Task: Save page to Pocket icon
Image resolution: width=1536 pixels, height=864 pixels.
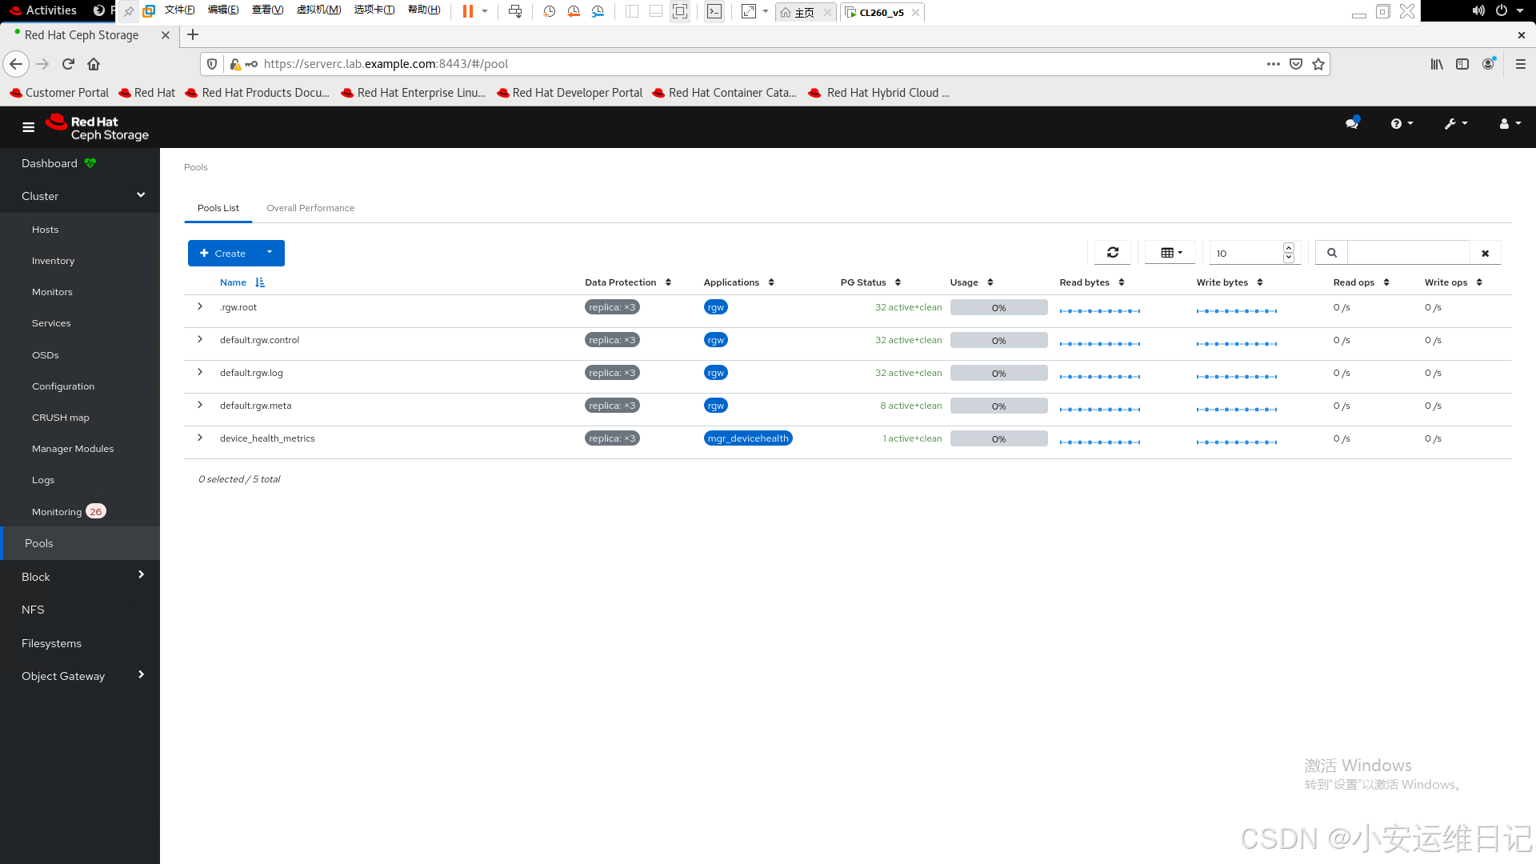Action: (1296, 64)
